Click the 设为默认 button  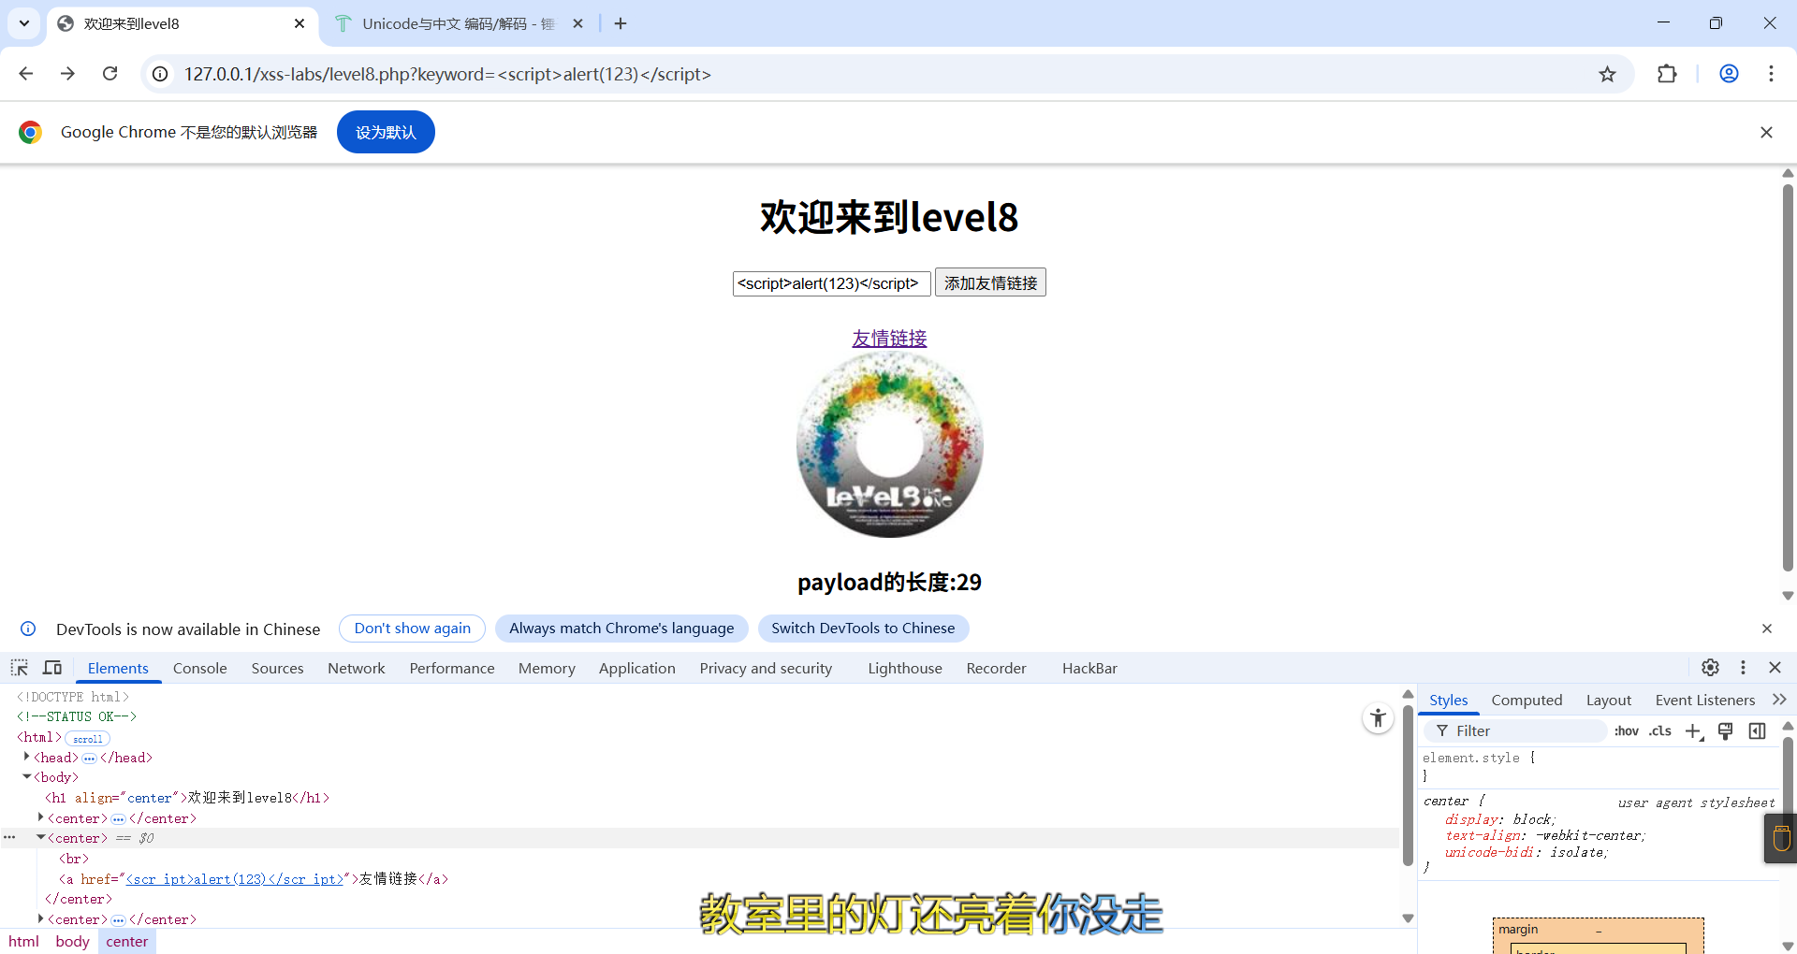point(386,132)
